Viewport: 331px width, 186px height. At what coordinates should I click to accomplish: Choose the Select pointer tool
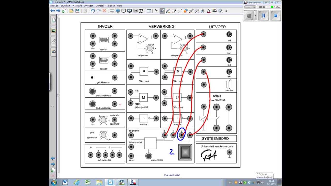tap(156, 11)
